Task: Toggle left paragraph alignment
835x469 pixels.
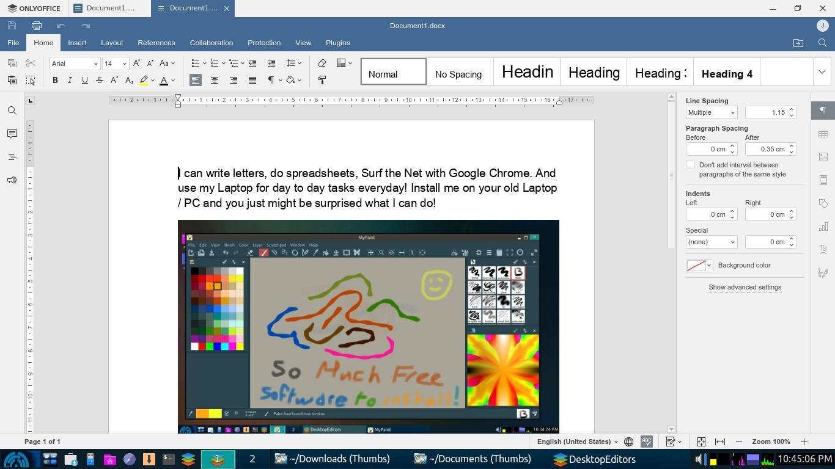Action: coord(196,80)
